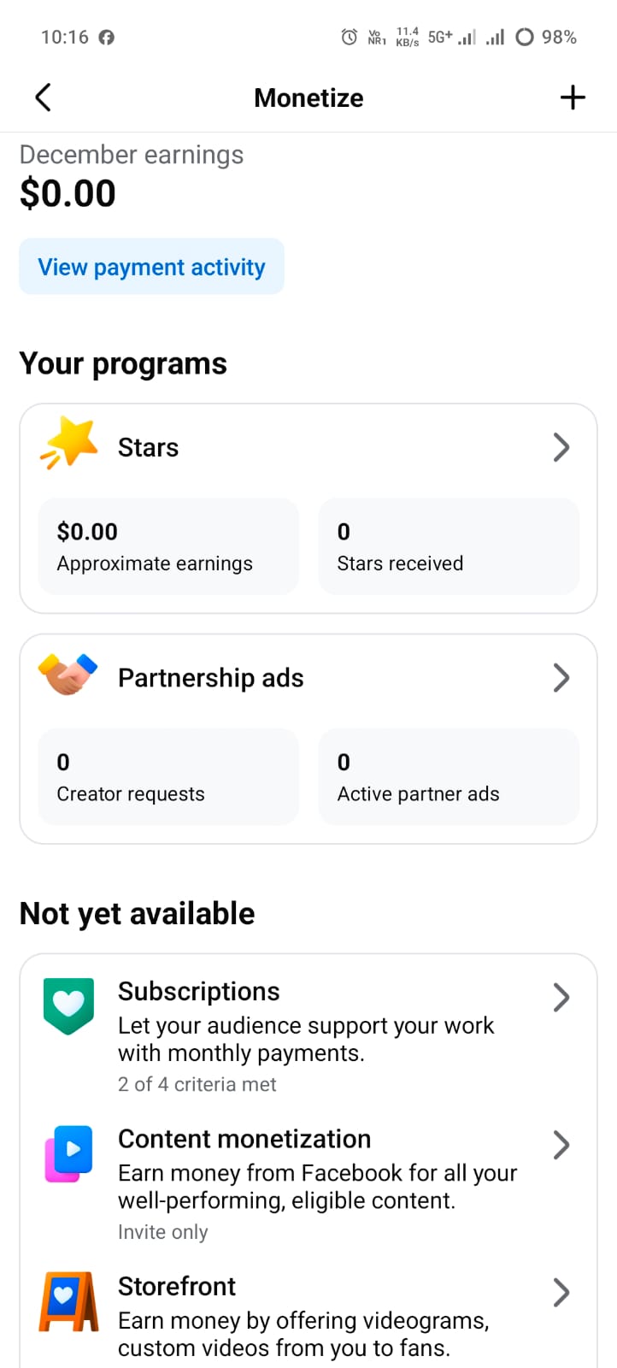Expand Storefront with its chevron
617x1368 pixels.
click(x=561, y=1292)
